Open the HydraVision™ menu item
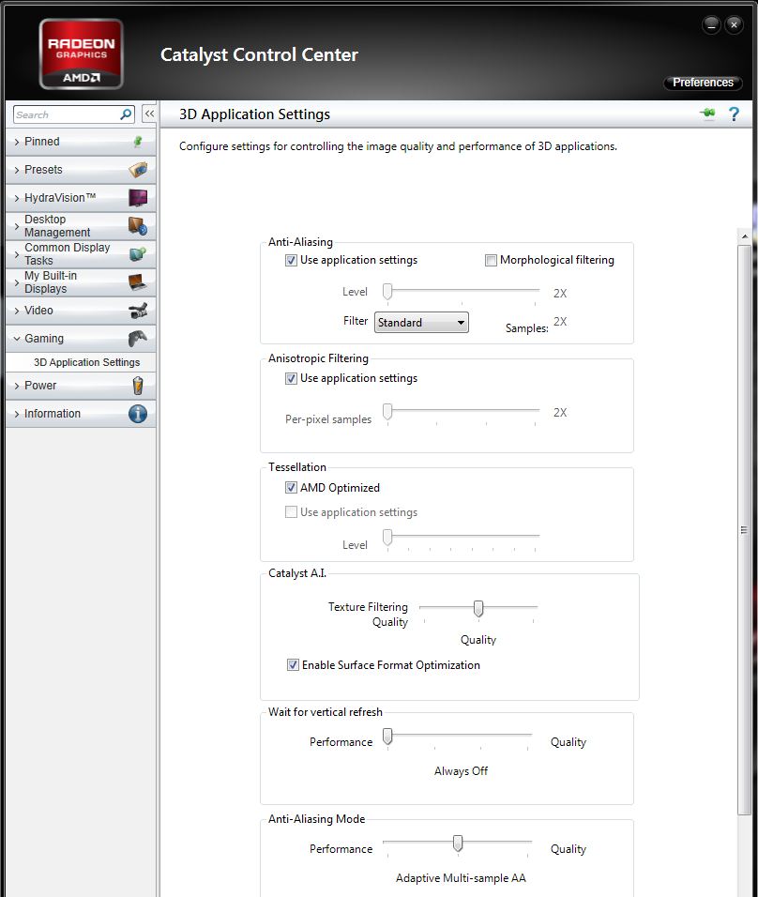Viewport: 758px width, 897px height. (81, 198)
